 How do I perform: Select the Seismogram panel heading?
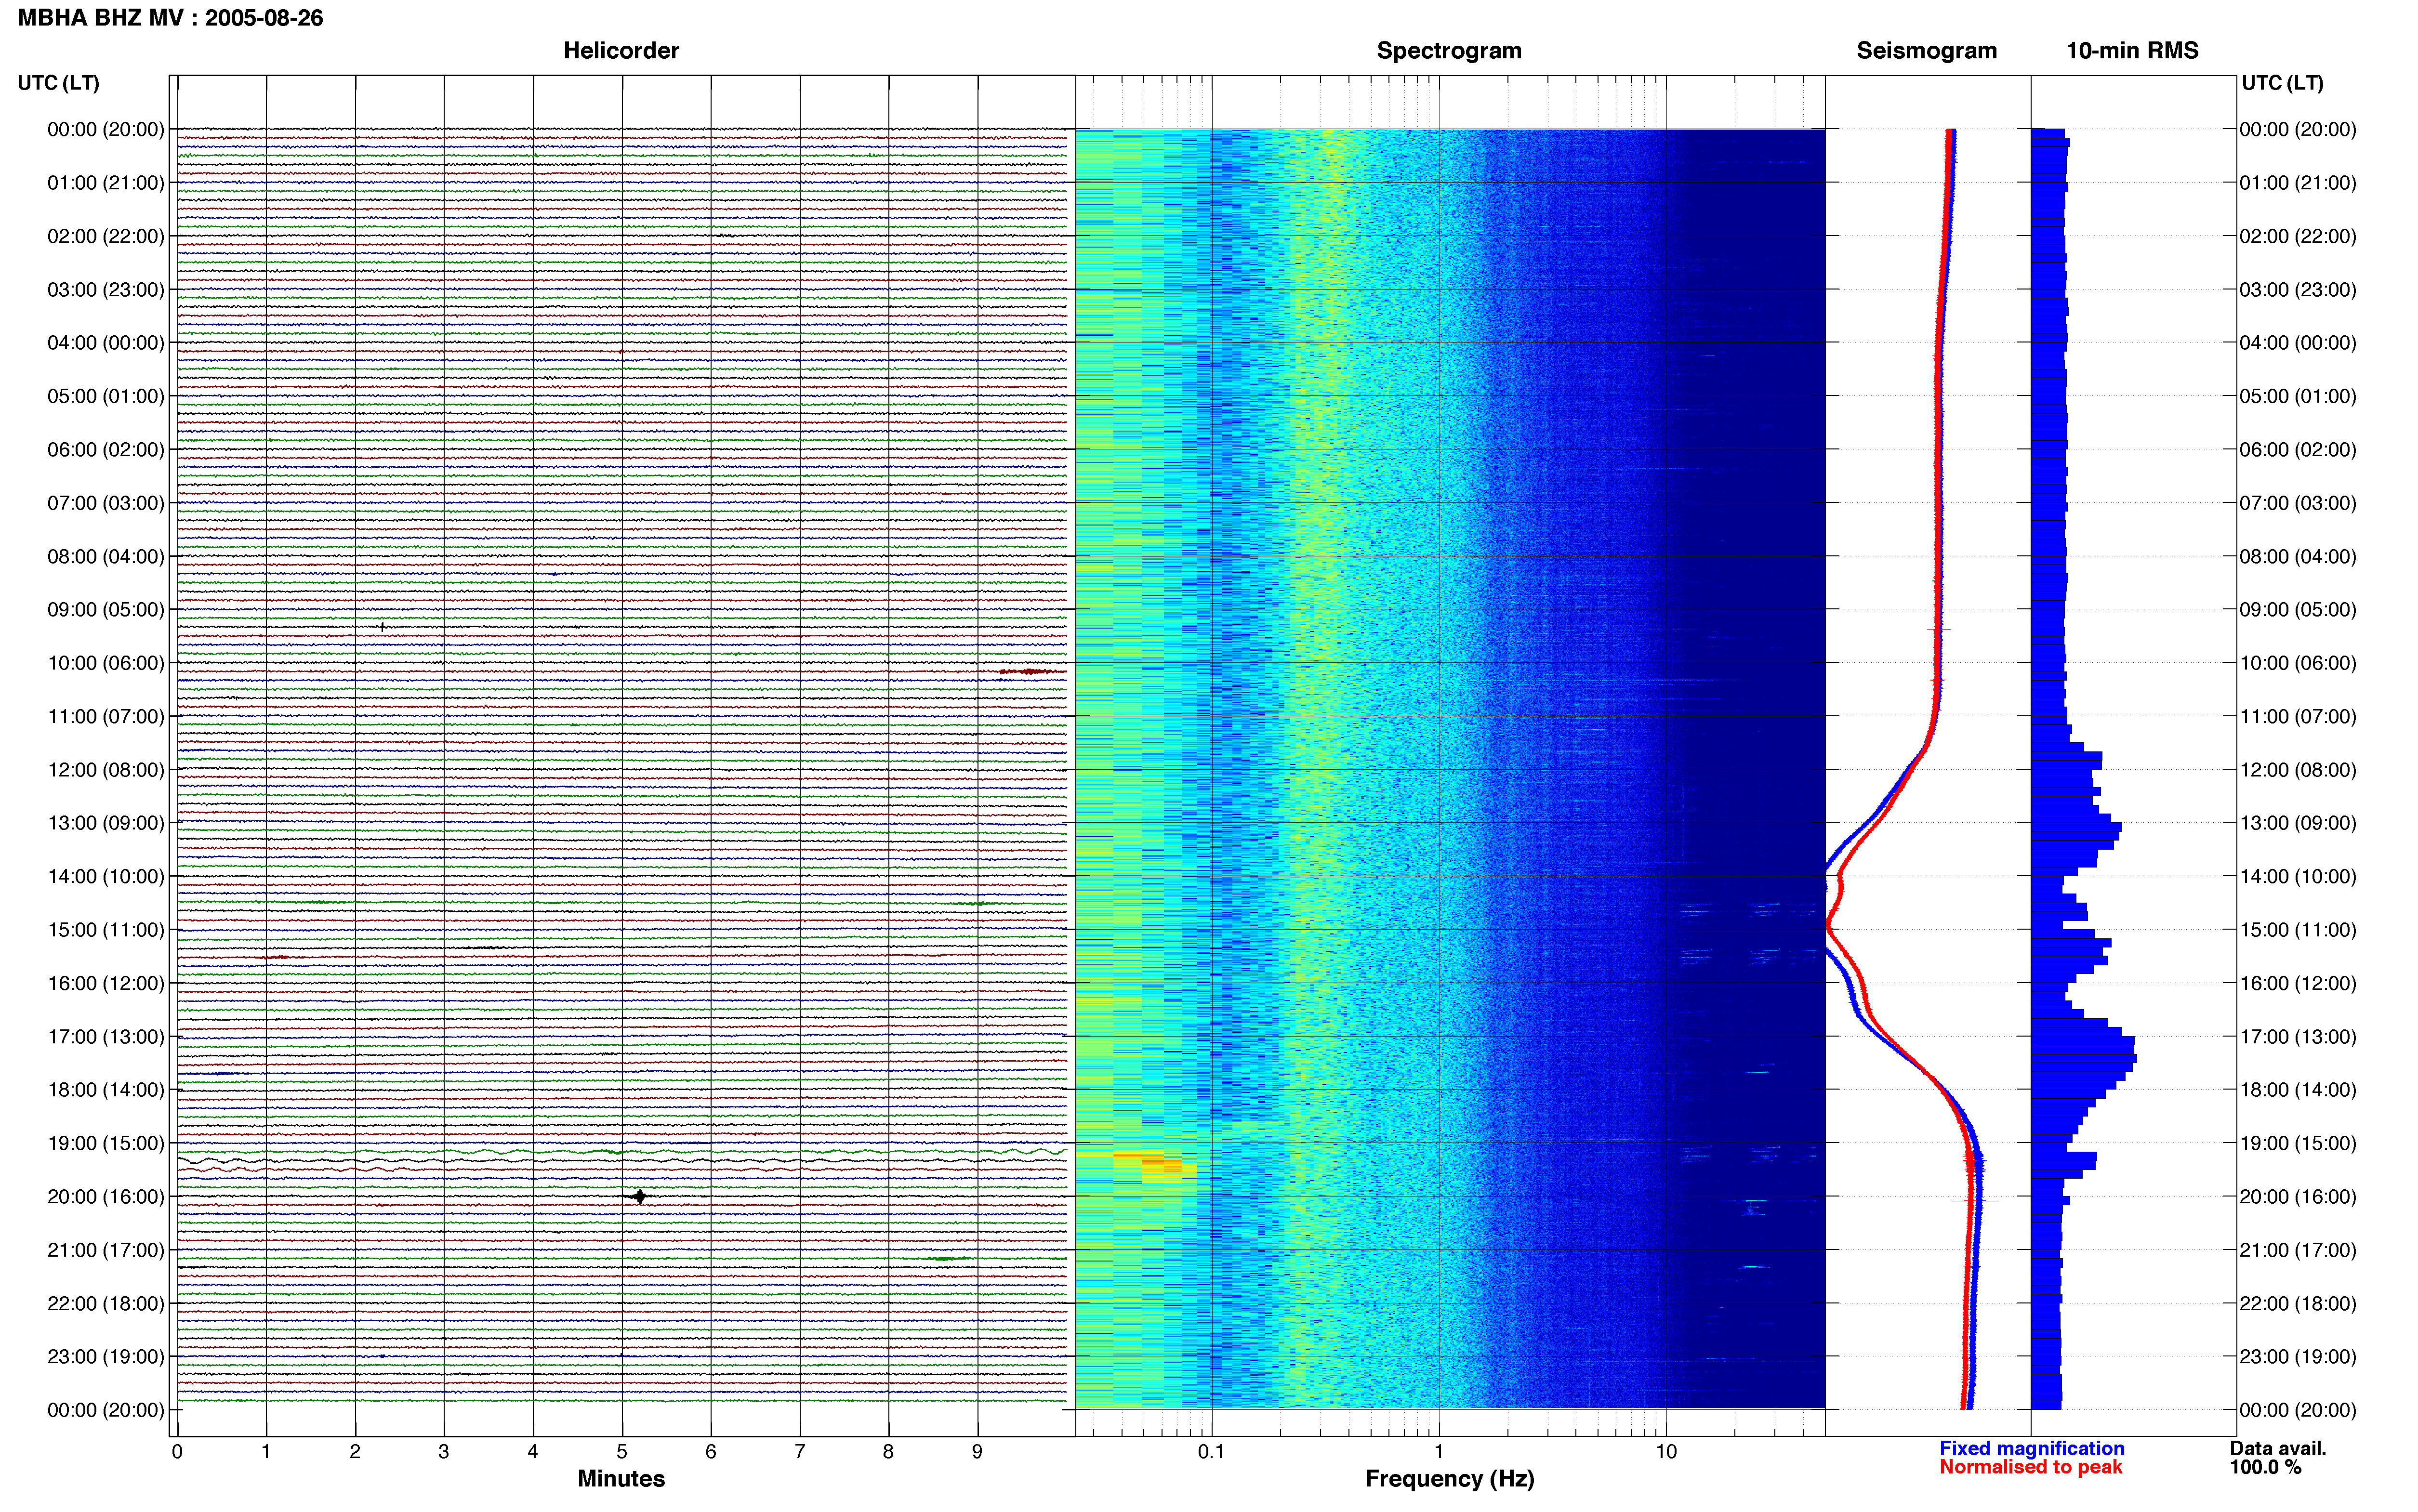(1926, 51)
